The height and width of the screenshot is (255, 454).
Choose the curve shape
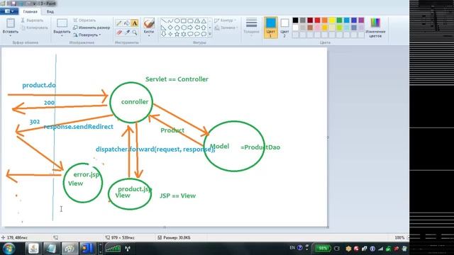point(170,21)
